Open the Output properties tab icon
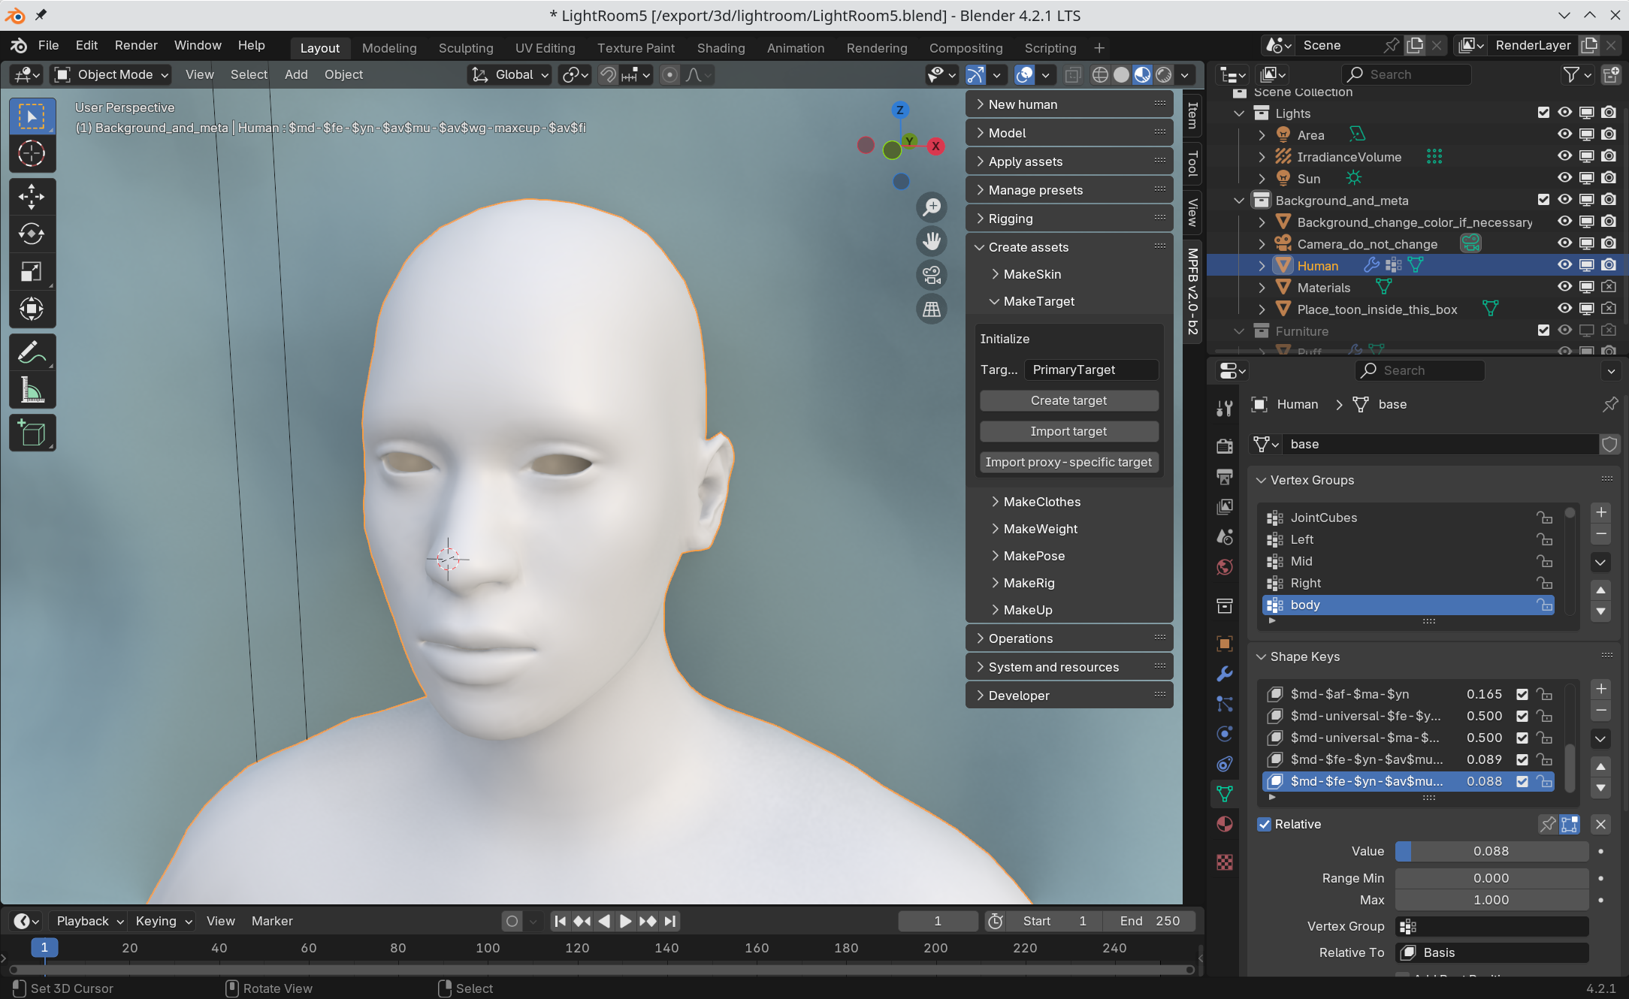The image size is (1629, 999). click(1225, 476)
